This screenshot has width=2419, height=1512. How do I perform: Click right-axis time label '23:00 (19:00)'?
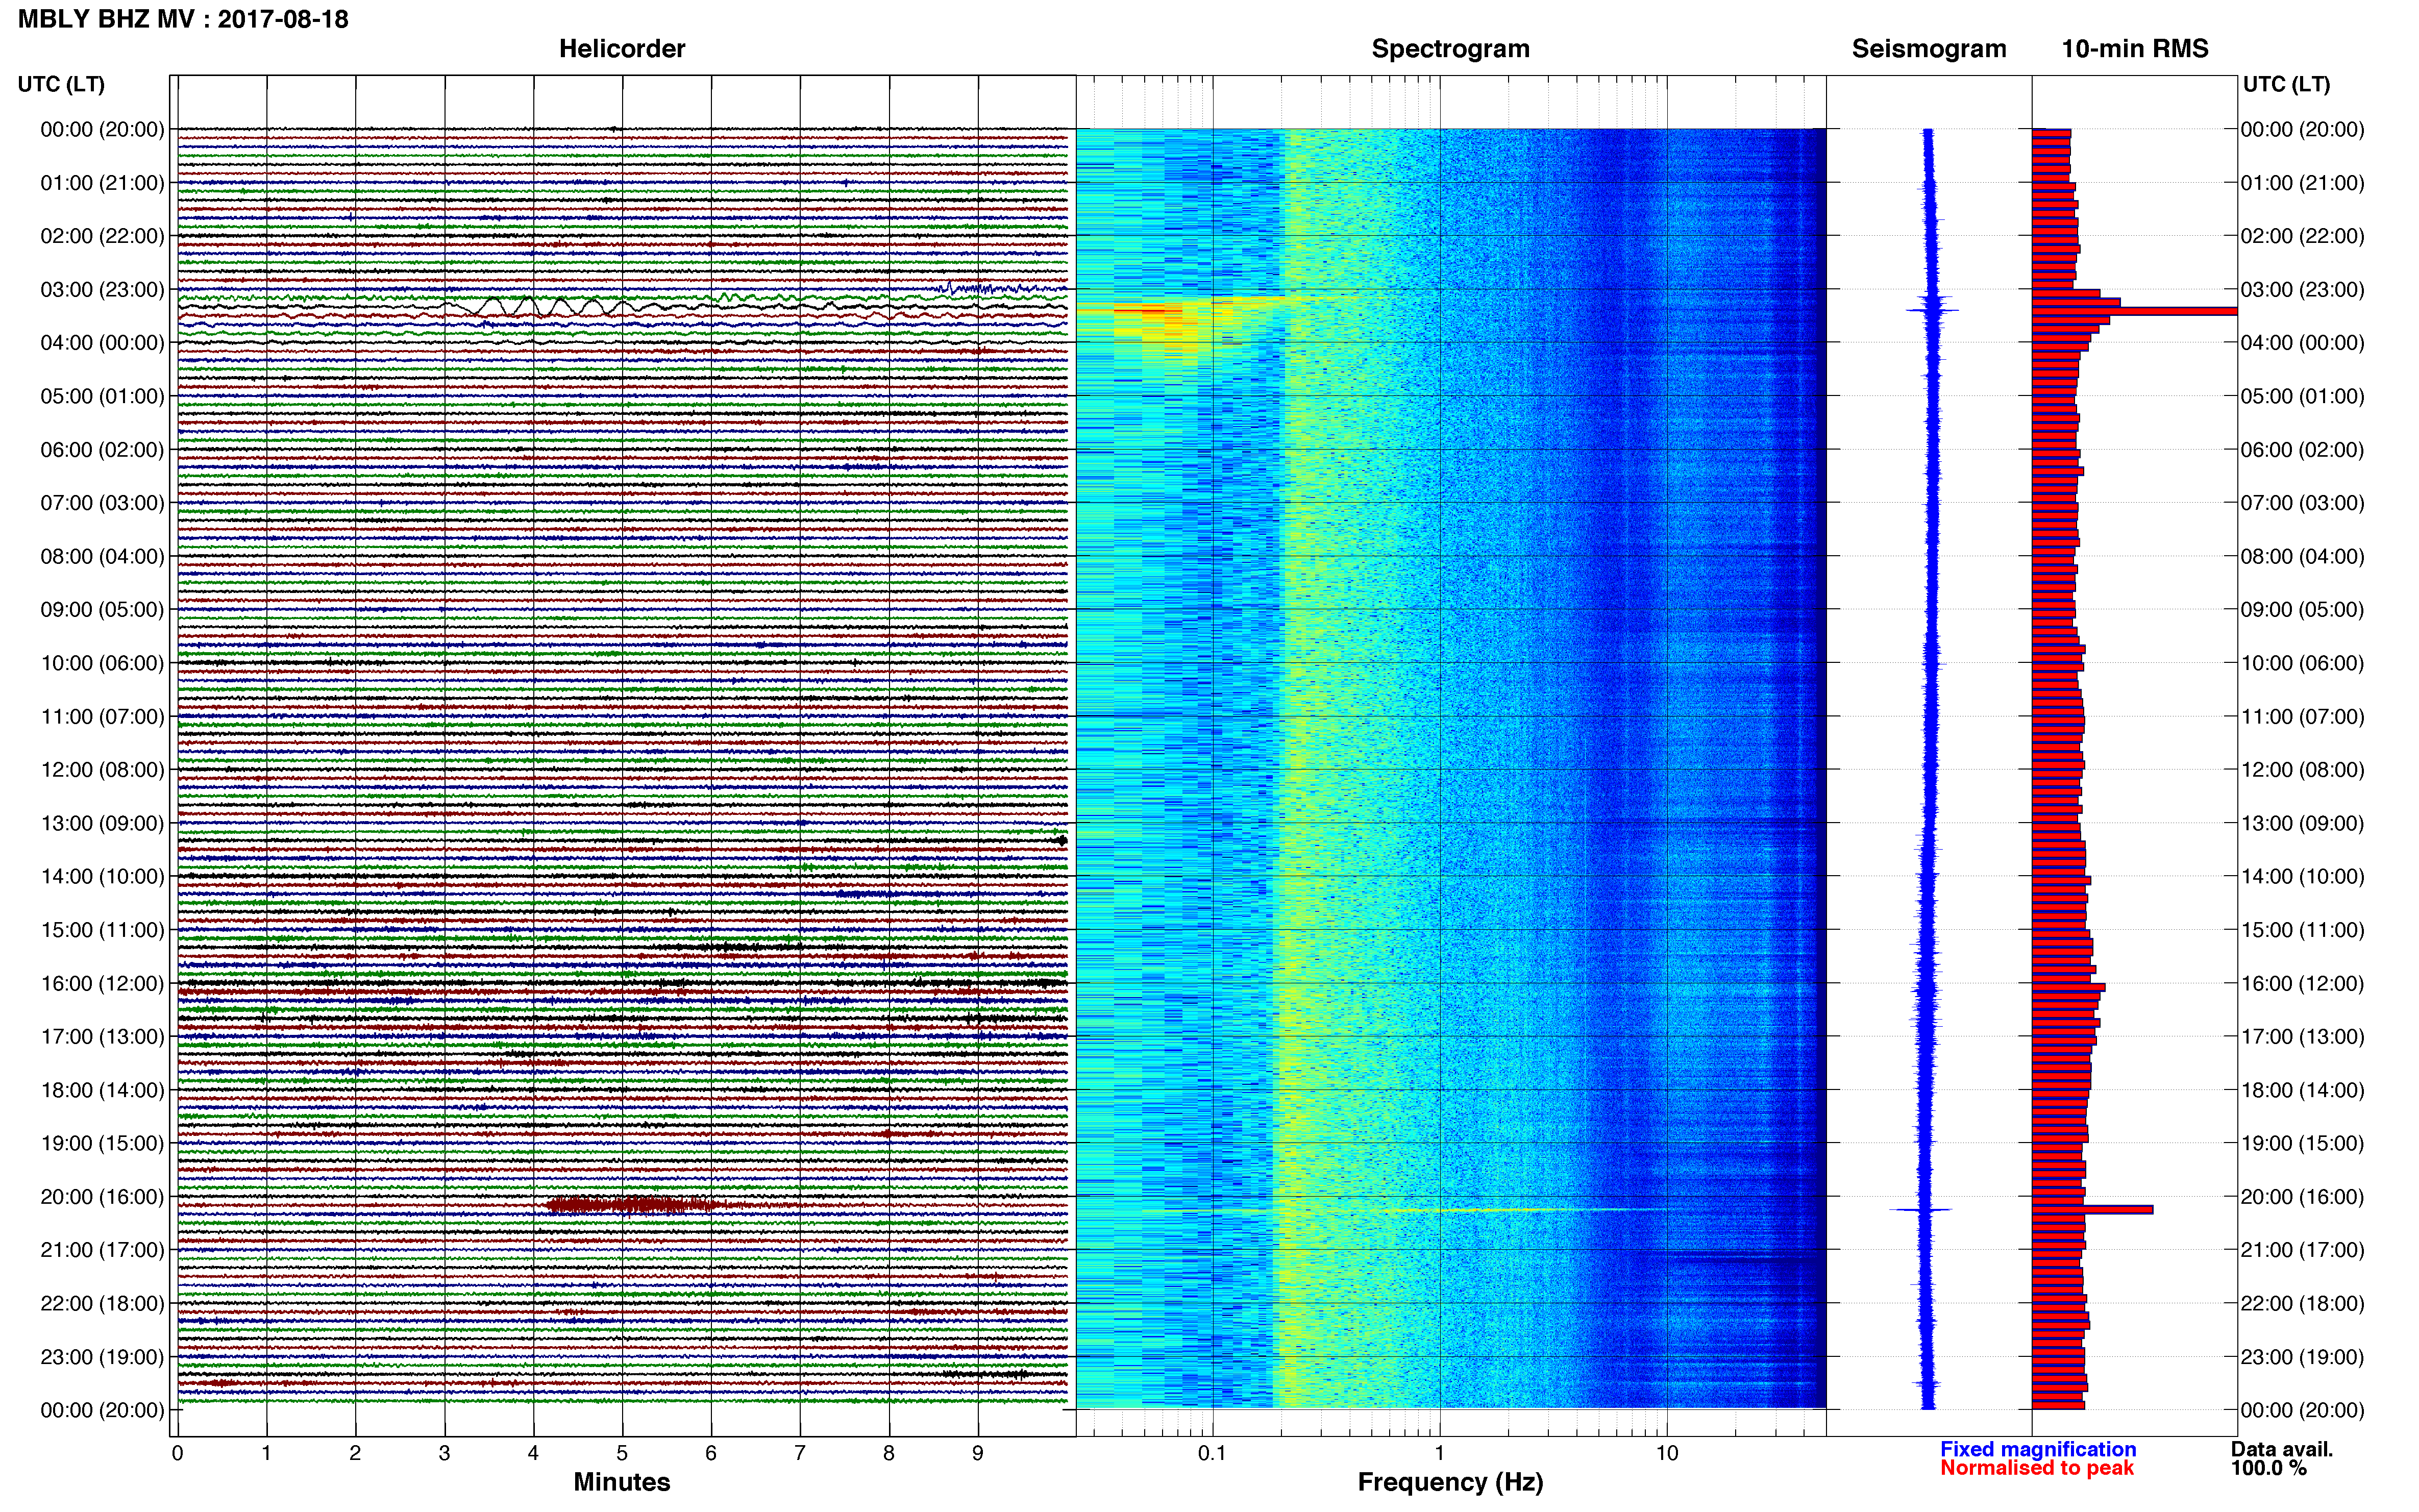click(x=2302, y=1357)
